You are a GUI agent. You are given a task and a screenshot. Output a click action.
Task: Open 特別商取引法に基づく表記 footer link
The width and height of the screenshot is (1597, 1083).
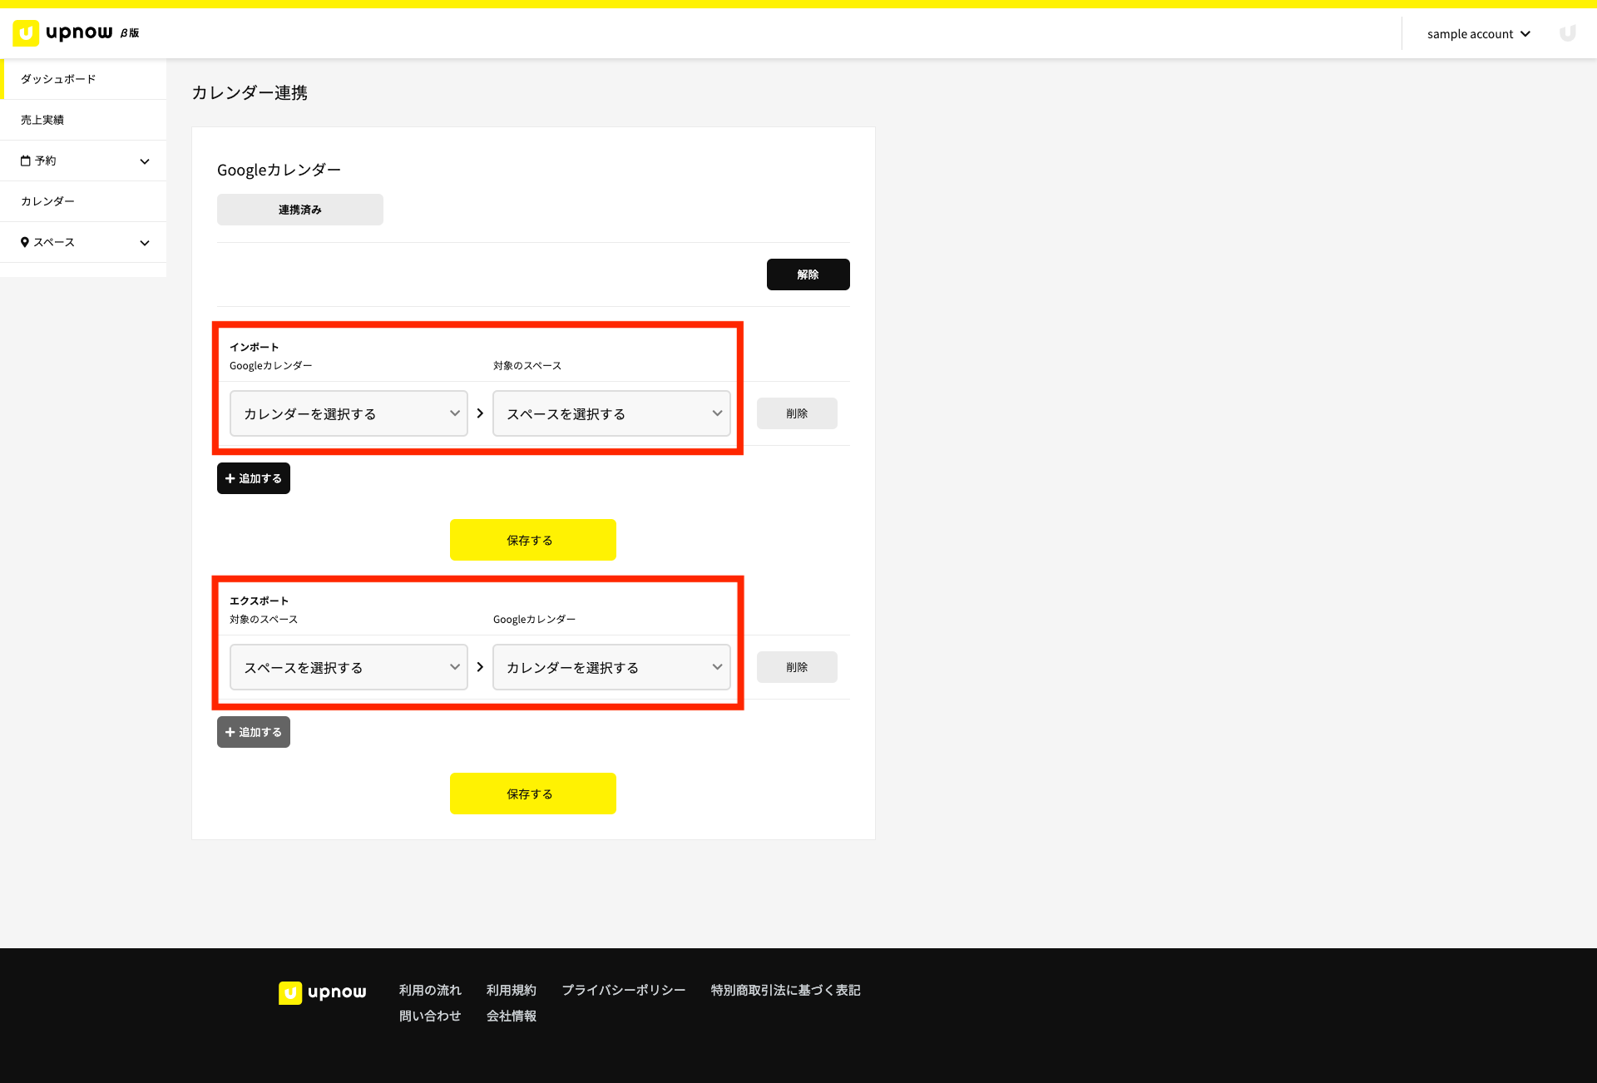786,990
